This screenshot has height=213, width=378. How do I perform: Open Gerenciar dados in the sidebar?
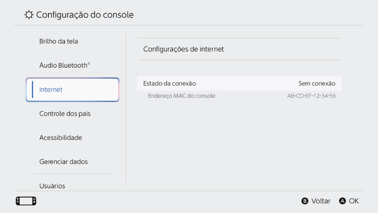tap(64, 162)
